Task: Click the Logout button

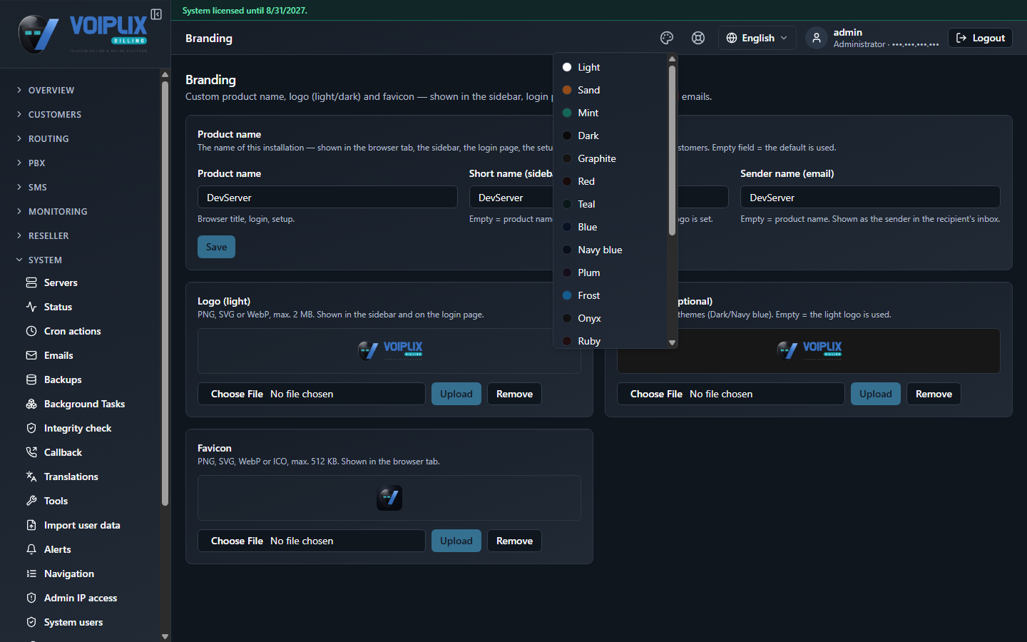Action: (x=980, y=38)
